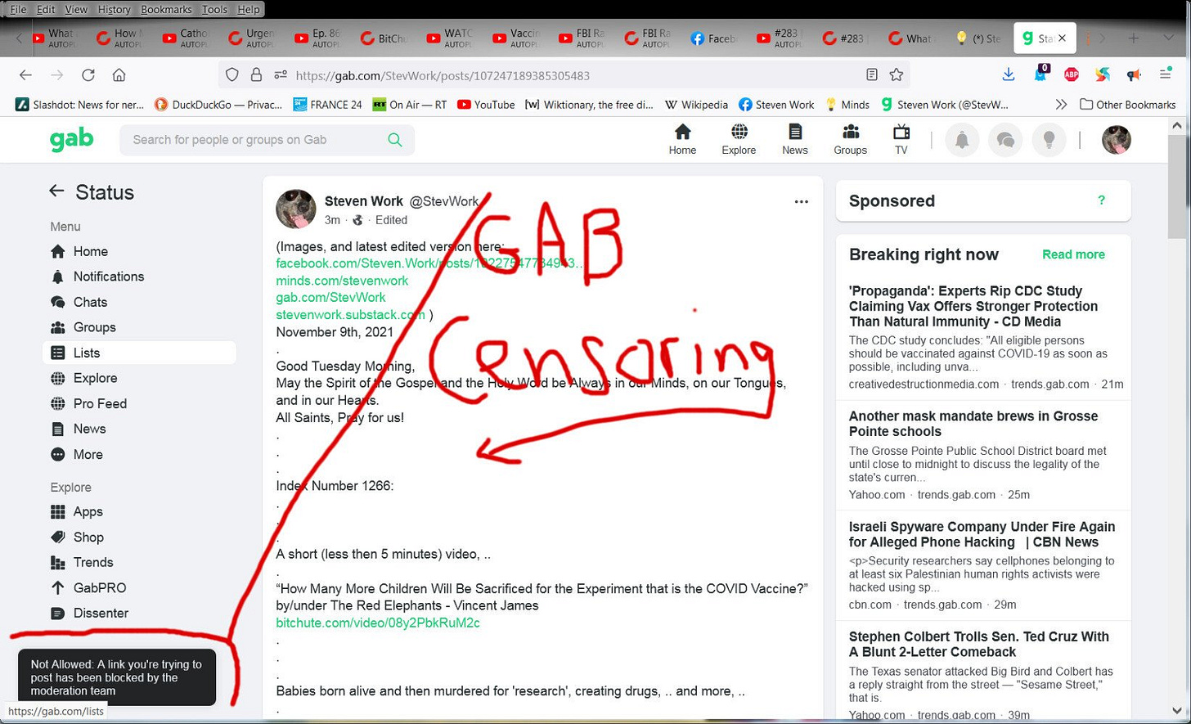The image size is (1191, 724).
Task: Click the post visibility globe icon
Action: (357, 220)
